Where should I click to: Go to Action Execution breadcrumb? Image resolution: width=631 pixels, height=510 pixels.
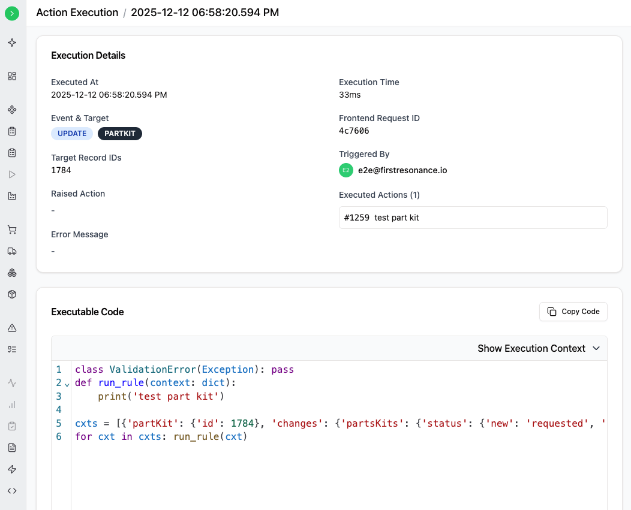click(77, 13)
